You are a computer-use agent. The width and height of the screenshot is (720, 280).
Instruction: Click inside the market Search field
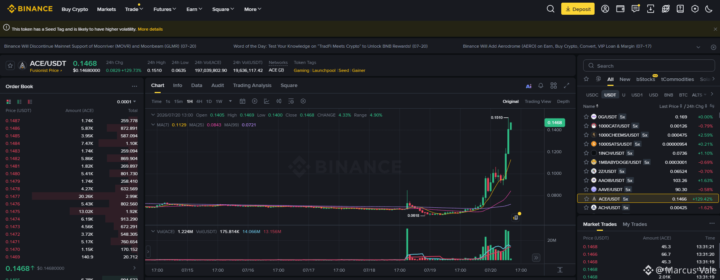click(x=649, y=65)
